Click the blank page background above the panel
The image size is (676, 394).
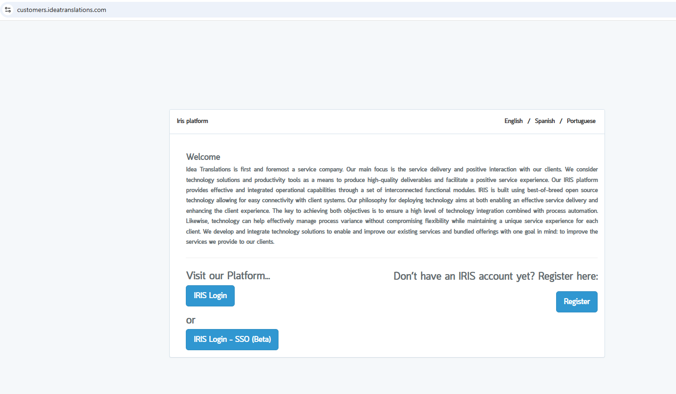(338, 65)
